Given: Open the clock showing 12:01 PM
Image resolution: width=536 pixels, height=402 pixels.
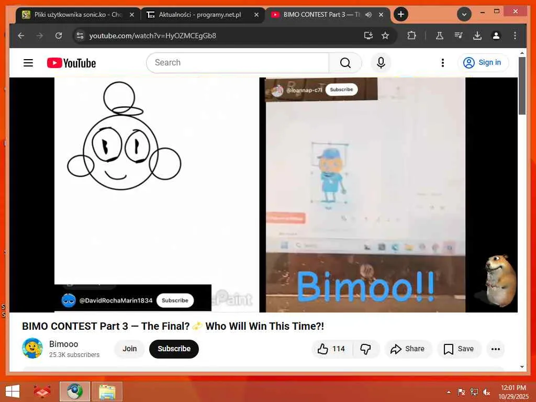Looking at the screenshot, I should click(x=513, y=392).
